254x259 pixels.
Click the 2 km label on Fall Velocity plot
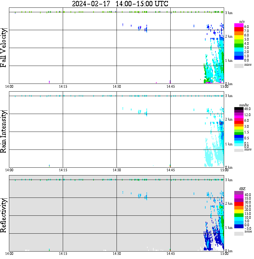pyautogui.click(x=229, y=36)
